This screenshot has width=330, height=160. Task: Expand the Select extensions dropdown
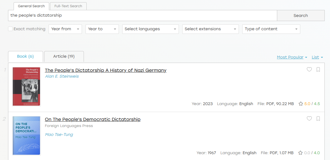tap(211, 29)
